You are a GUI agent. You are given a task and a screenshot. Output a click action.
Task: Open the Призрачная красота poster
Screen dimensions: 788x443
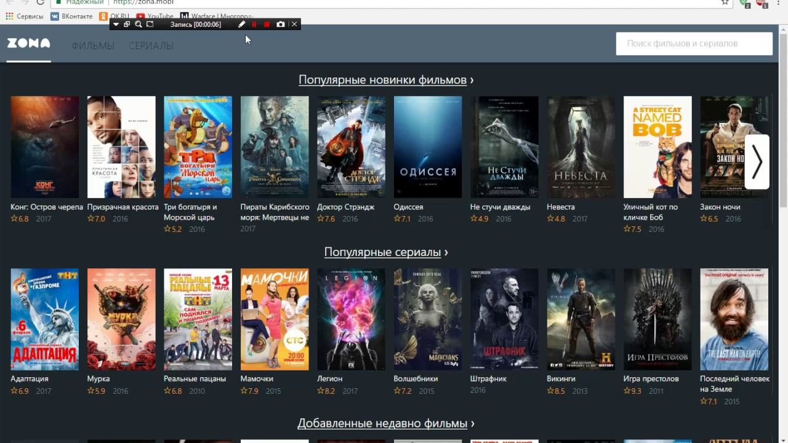(x=121, y=147)
